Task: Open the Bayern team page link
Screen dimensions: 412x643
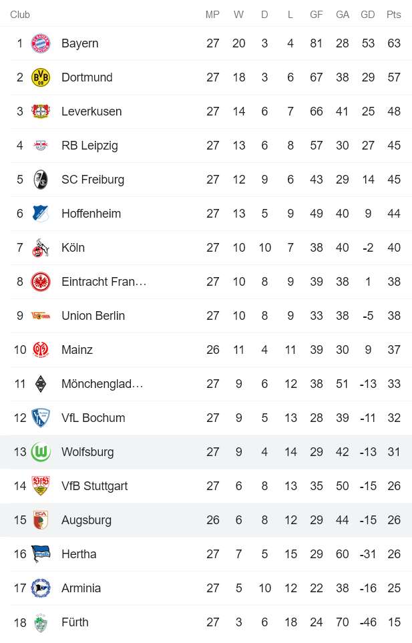Action: click(x=79, y=43)
